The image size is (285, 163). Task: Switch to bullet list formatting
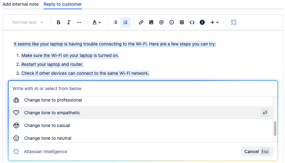click(x=115, y=22)
